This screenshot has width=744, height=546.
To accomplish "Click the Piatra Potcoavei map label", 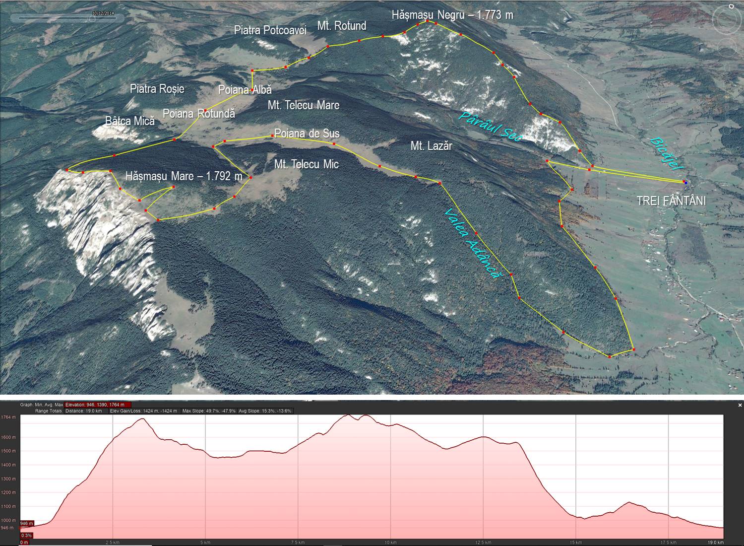I will click(x=270, y=30).
